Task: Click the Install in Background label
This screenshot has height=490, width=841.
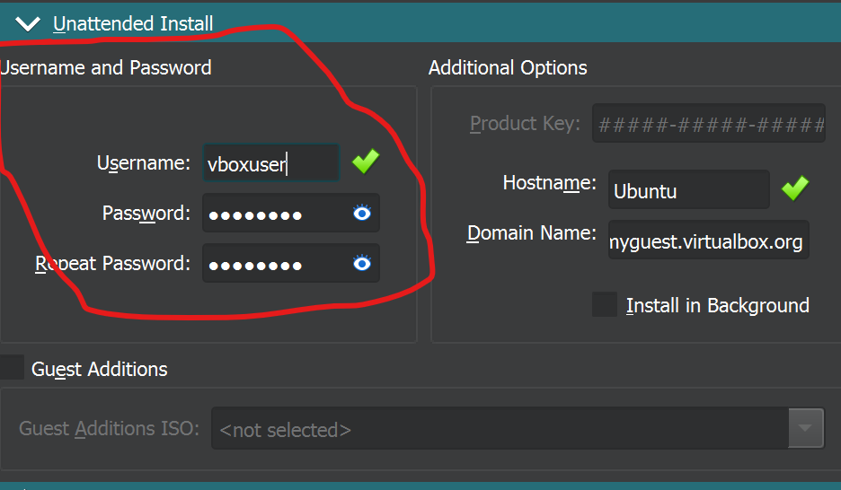Action: (718, 305)
